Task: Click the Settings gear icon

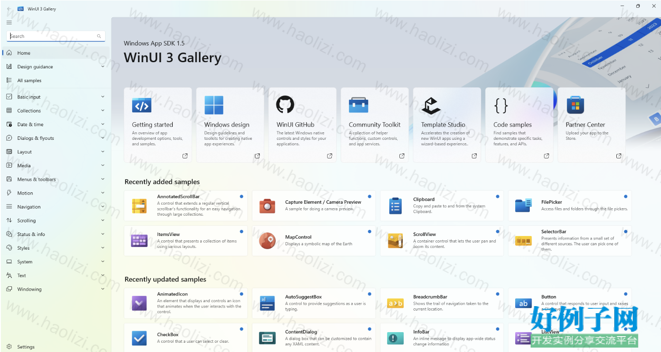Action: [9, 347]
